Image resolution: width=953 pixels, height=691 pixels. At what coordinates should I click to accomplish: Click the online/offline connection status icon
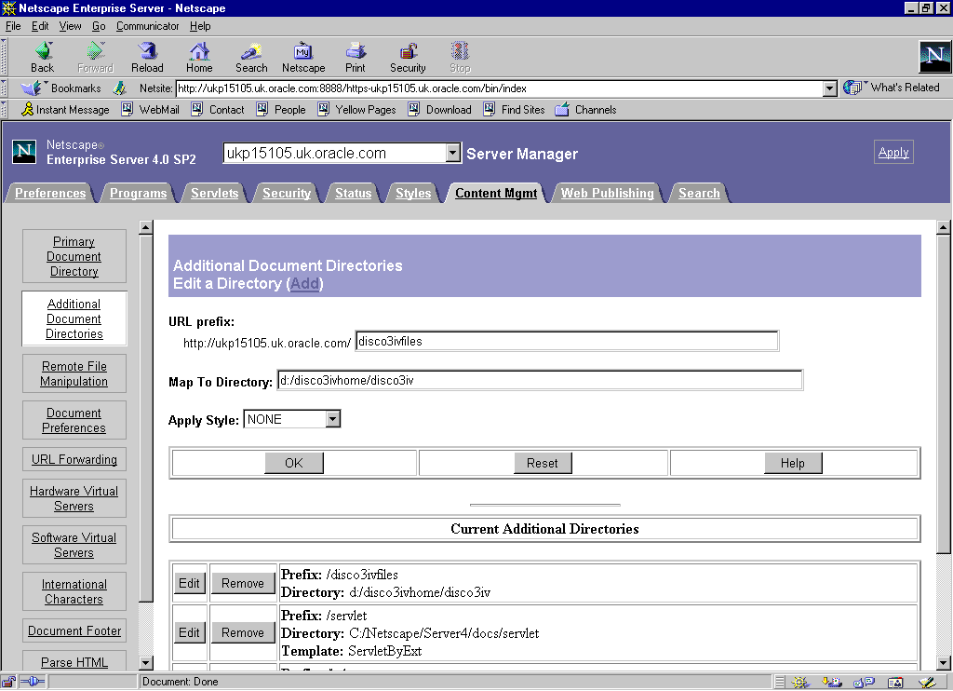click(33, 682)
